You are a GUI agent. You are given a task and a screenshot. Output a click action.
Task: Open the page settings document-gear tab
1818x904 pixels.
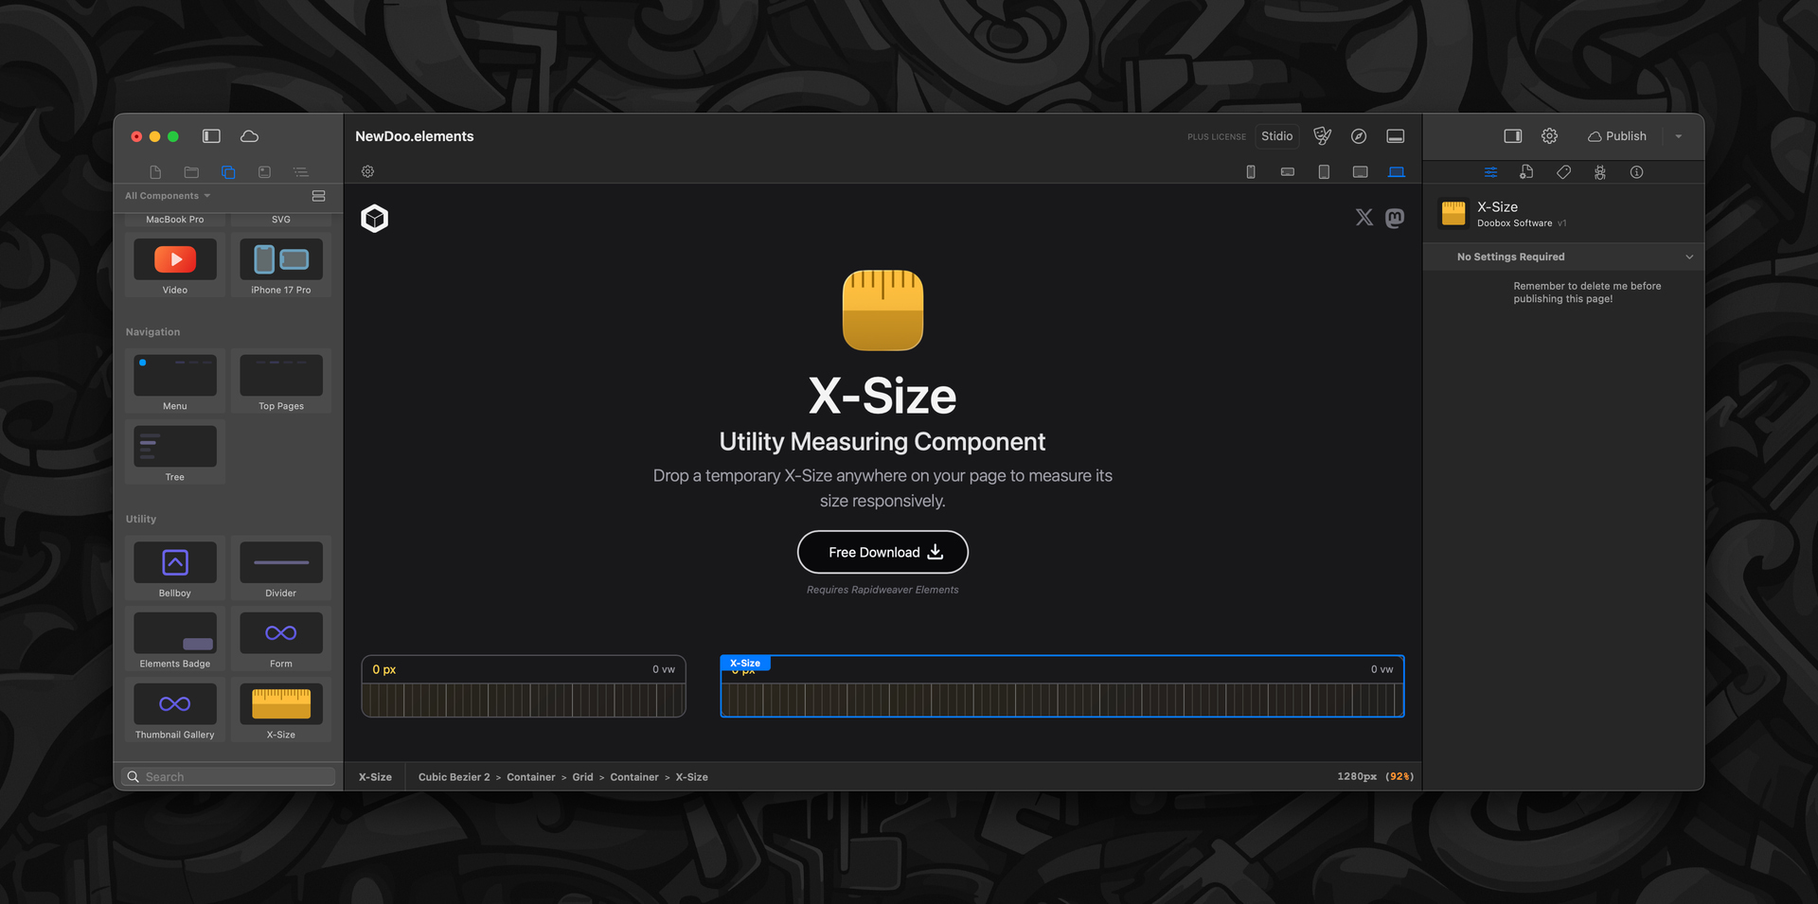click(x=1526, y=172)
